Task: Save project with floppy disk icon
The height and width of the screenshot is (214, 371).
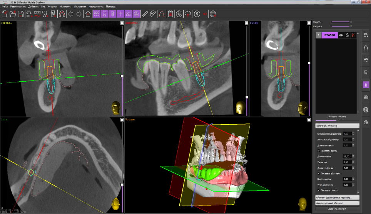Action: coord(21,14)
